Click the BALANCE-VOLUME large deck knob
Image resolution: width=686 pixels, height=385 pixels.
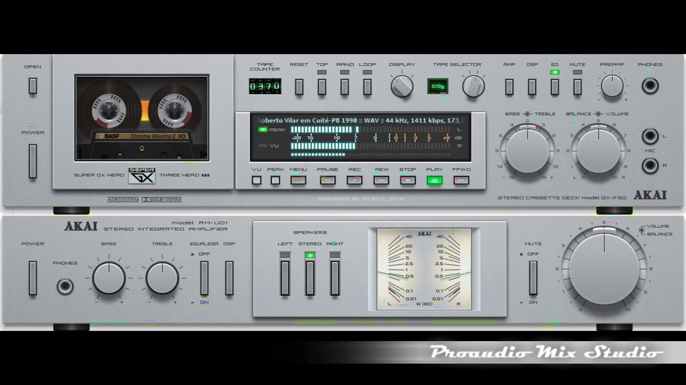click(x=599, y=150)
